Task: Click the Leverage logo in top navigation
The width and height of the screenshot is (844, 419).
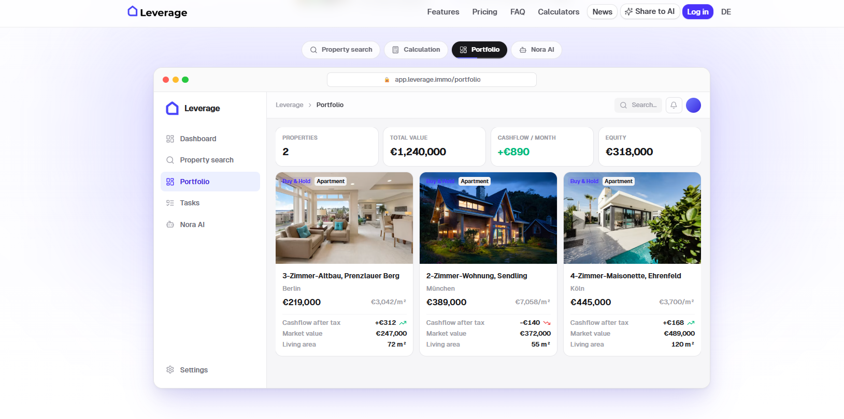Action: [158, 12]
